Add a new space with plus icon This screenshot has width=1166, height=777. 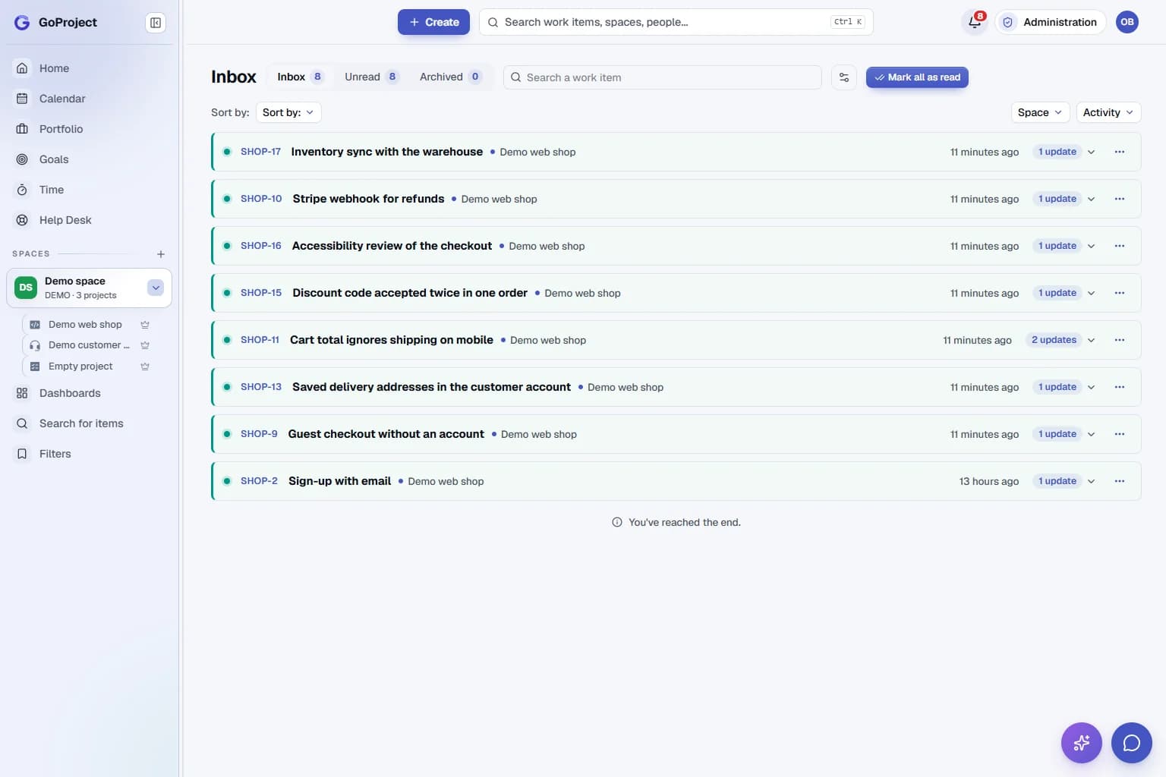(x=161, y=254)
